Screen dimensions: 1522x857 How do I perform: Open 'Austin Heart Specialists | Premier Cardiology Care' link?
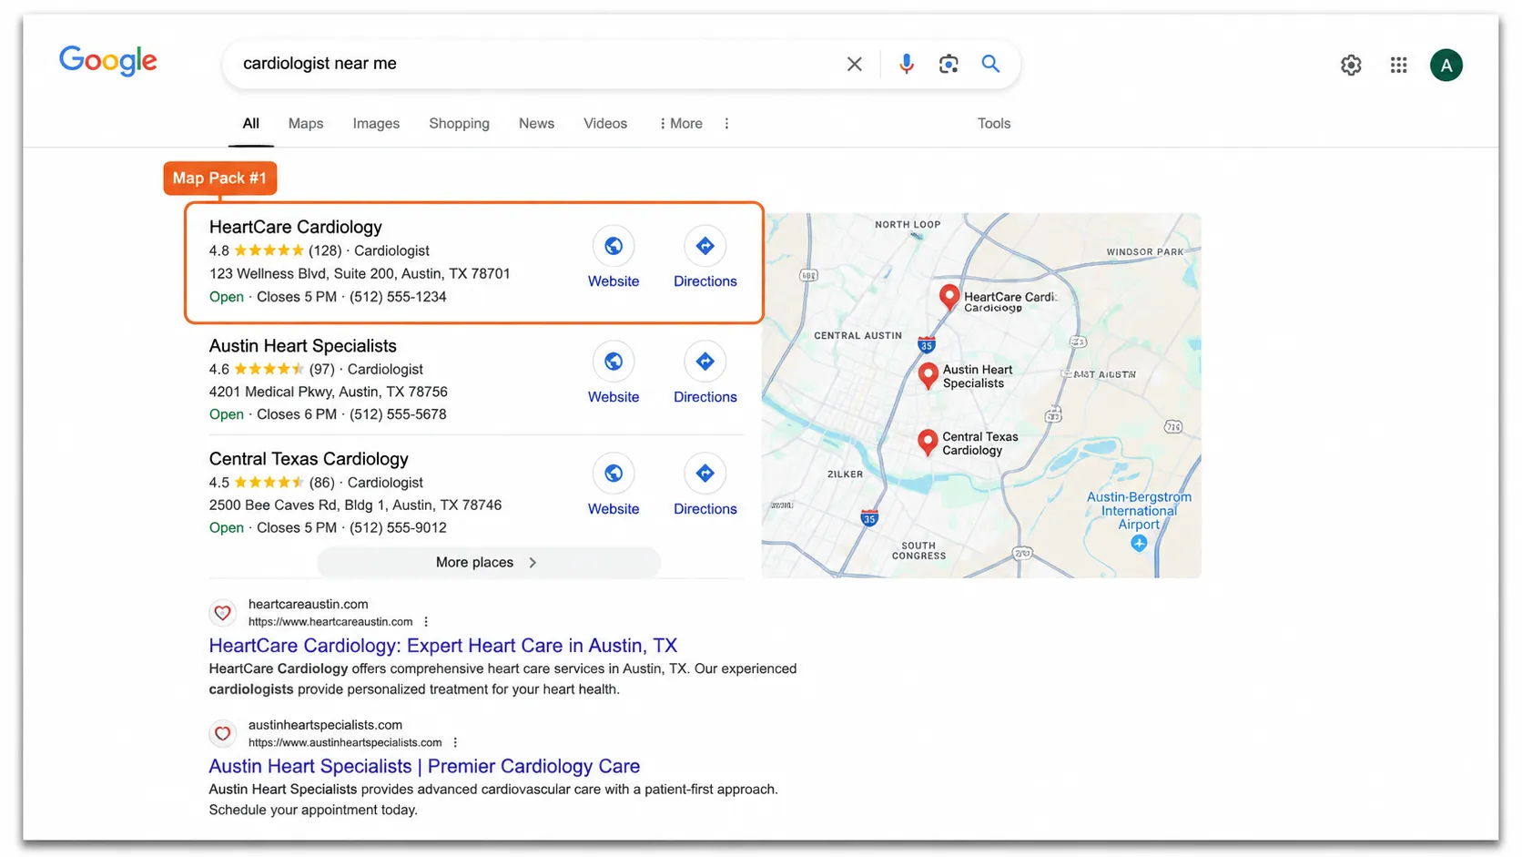(x=424, y=767)
